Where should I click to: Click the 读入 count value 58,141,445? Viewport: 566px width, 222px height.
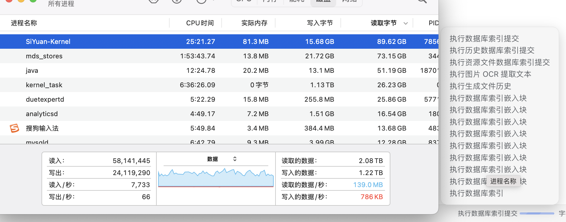[x=131, y=161]
